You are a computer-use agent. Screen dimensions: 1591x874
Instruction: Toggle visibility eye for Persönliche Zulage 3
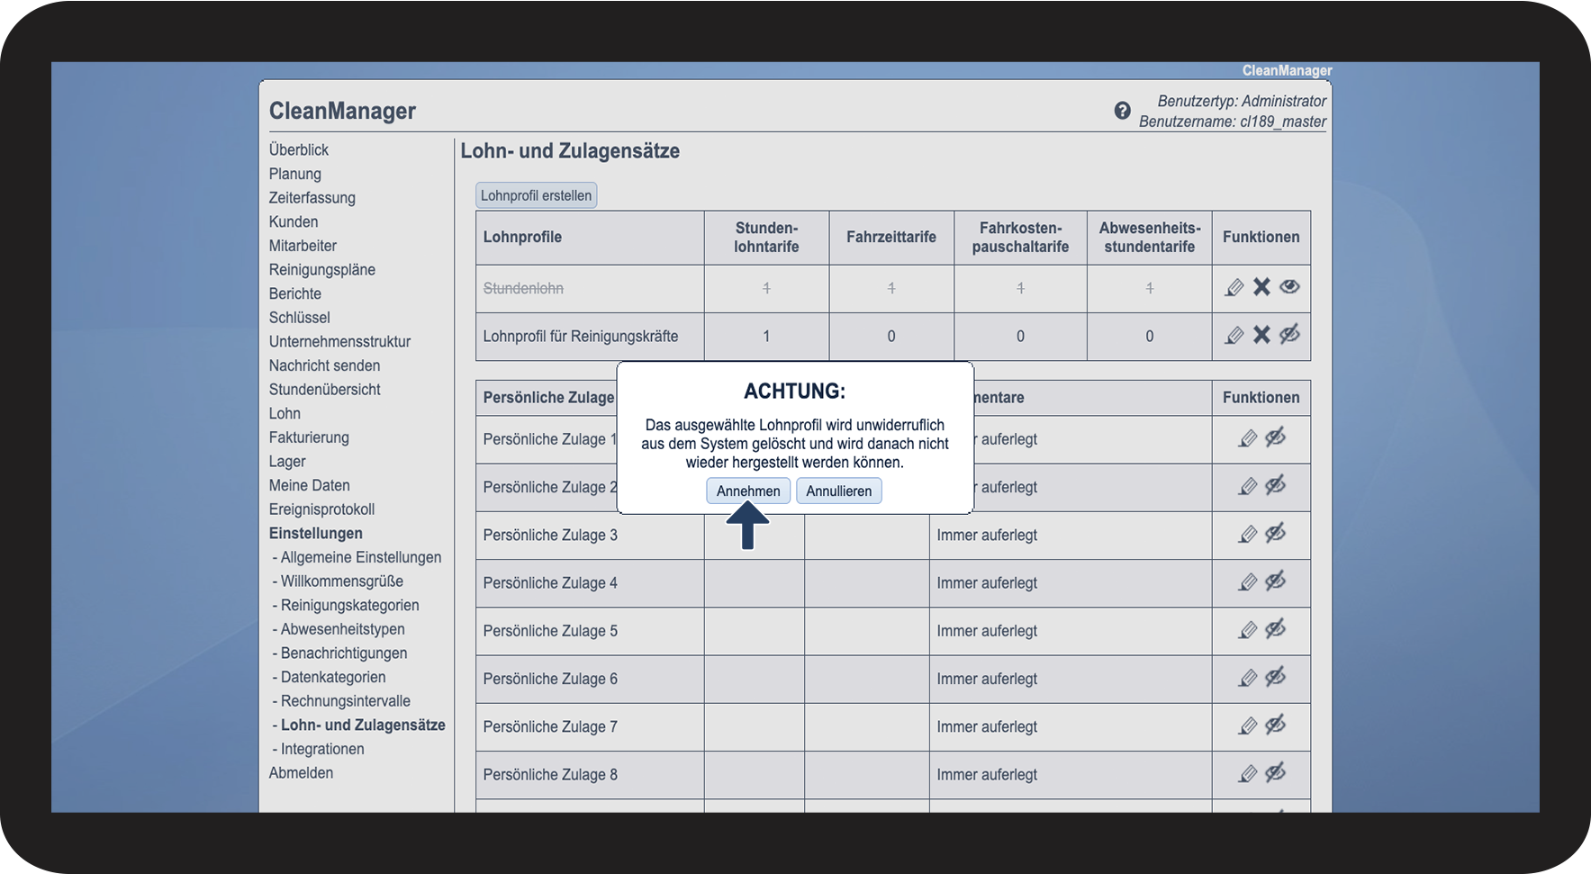[x=1275, y=533]
